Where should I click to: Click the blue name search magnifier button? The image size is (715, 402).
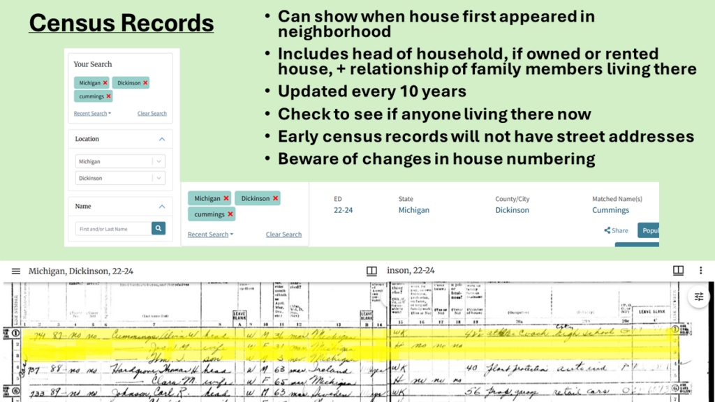pyautogui.click(x=159, y=228)
